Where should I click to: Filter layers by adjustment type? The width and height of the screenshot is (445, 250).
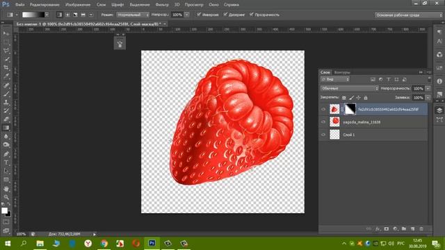pyautogui.click(x=381, y=79)
